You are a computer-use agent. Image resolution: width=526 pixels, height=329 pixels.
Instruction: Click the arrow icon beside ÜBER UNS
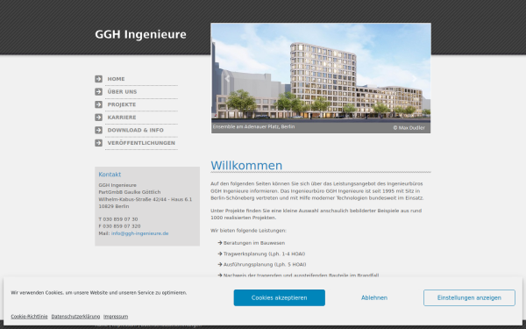98,91
